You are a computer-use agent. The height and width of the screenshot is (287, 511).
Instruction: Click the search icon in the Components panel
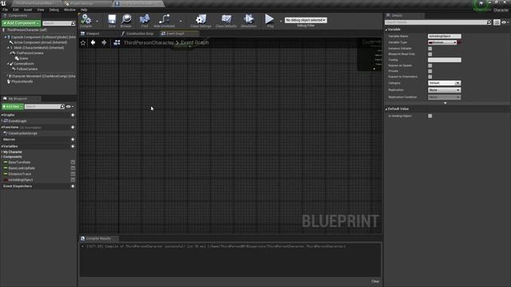[73, 23]
